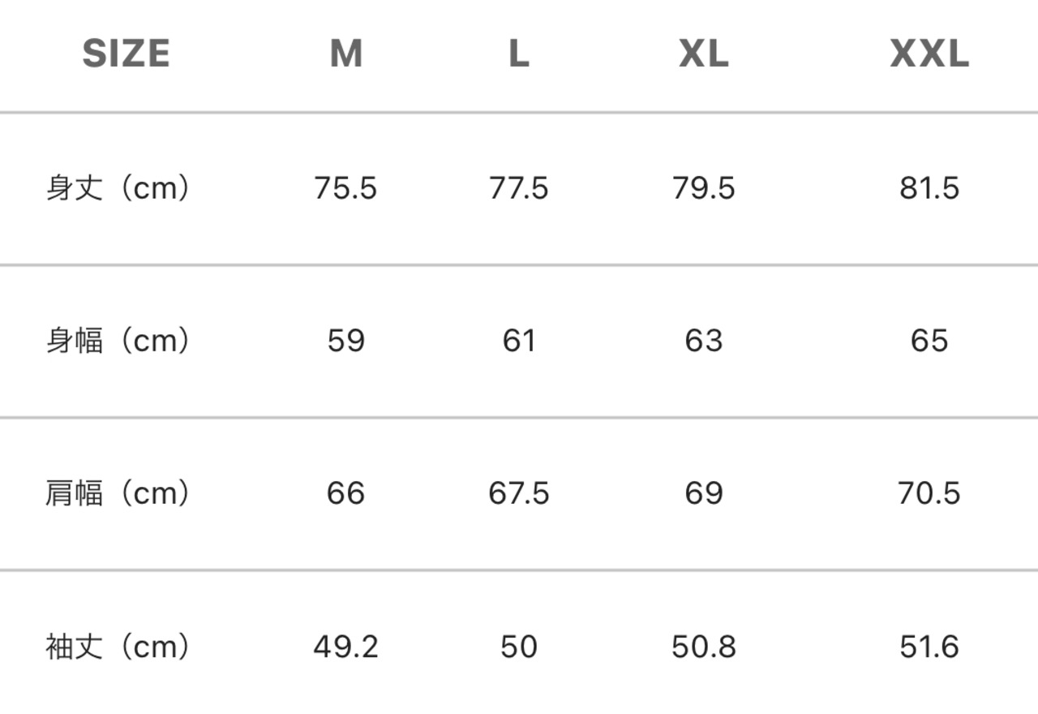Screen dimensions: 1038x714
Task: Click the 75.5 value for size M
Action: tap(346, 188)
